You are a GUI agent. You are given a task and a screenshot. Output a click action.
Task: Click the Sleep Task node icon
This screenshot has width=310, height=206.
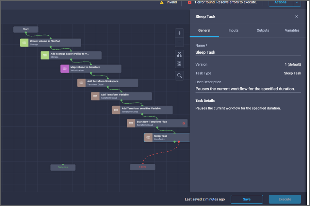[x=148, y=137]
